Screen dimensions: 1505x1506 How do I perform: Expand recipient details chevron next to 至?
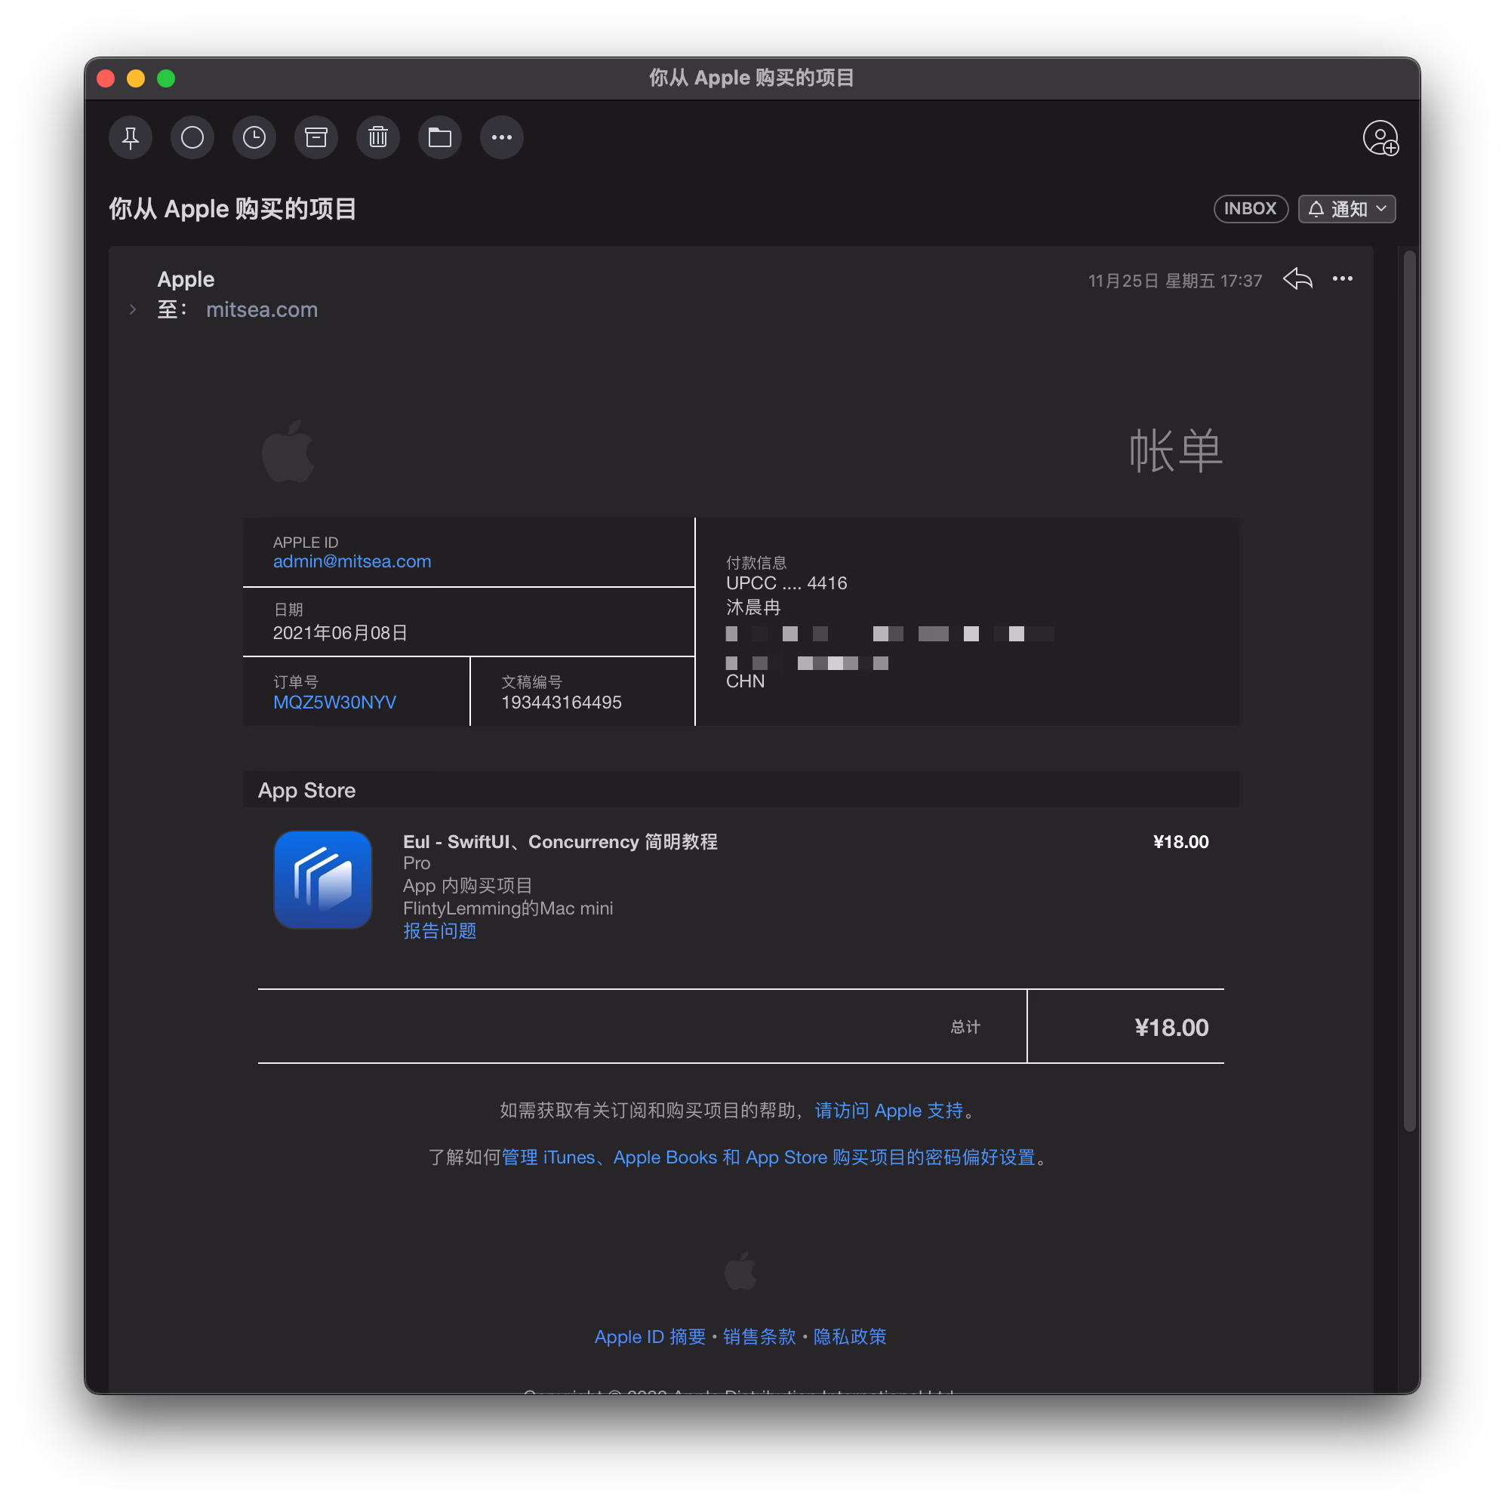(x=133, y=309)
